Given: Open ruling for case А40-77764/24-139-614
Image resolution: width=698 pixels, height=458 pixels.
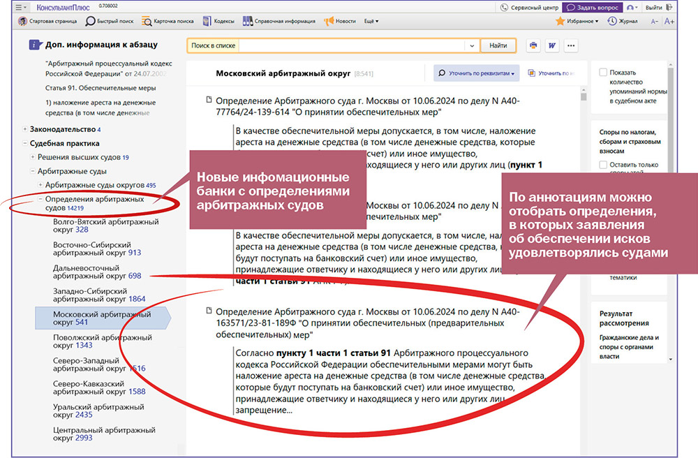Looking at the screenshot, I should point(368,106).
